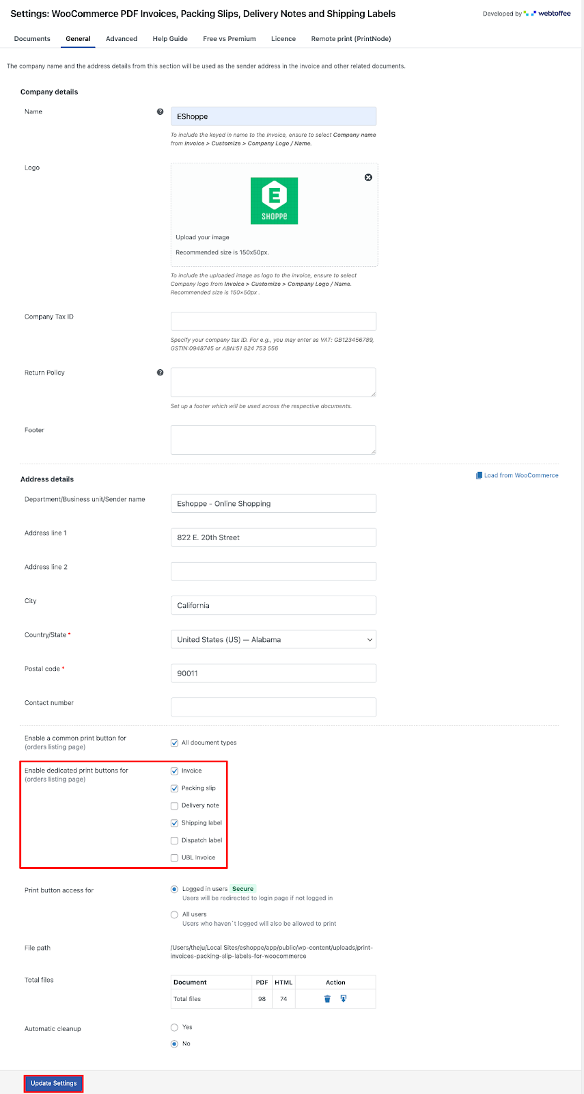Delete all files using trash icon
Image resolution: width=584 pixels, height=1094 pixels.
click(327, 999)
